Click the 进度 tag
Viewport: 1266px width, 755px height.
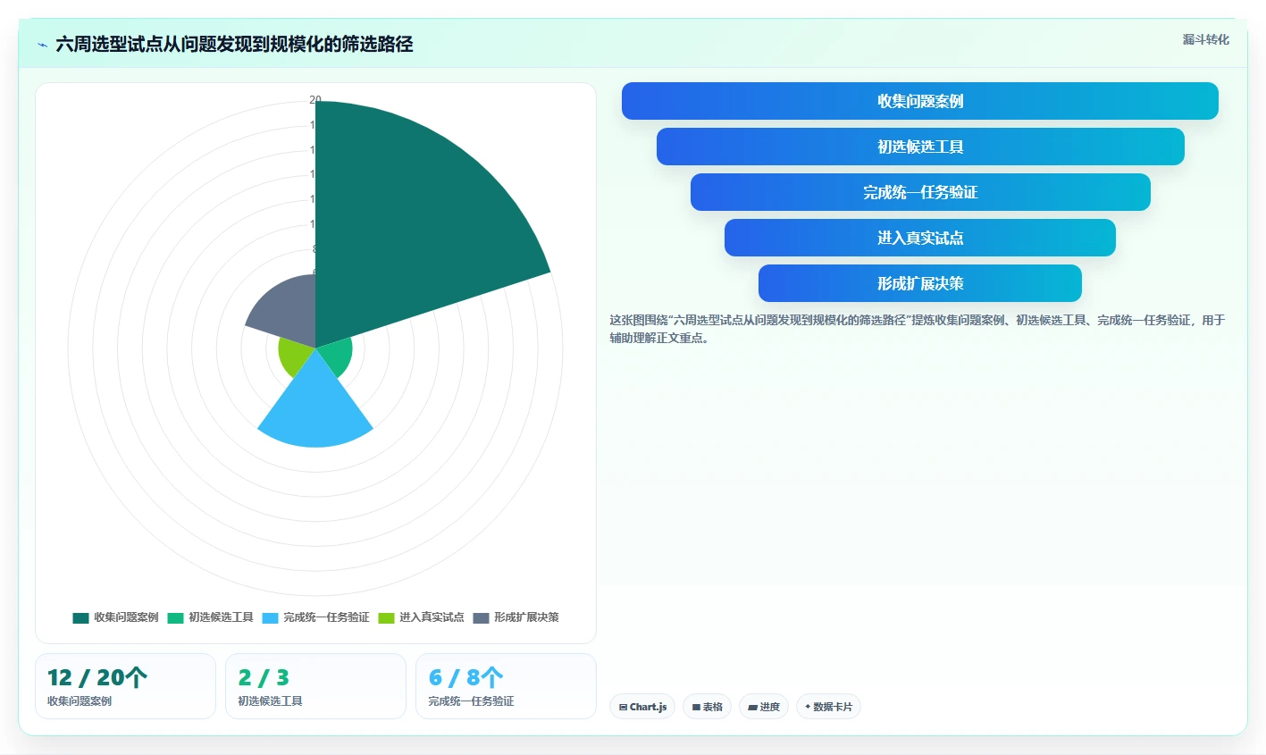pyautogui.click(x=764, y=707)
